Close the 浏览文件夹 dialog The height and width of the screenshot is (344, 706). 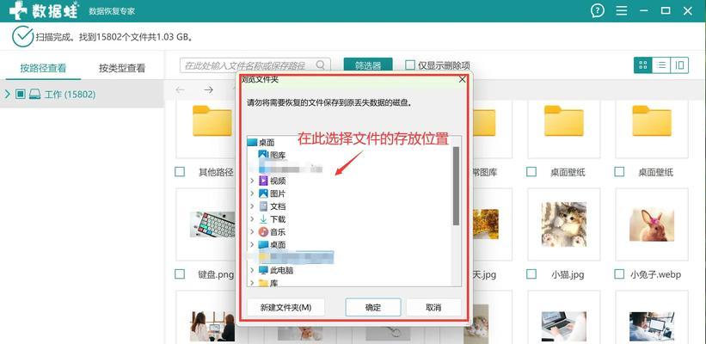[462, 80]
